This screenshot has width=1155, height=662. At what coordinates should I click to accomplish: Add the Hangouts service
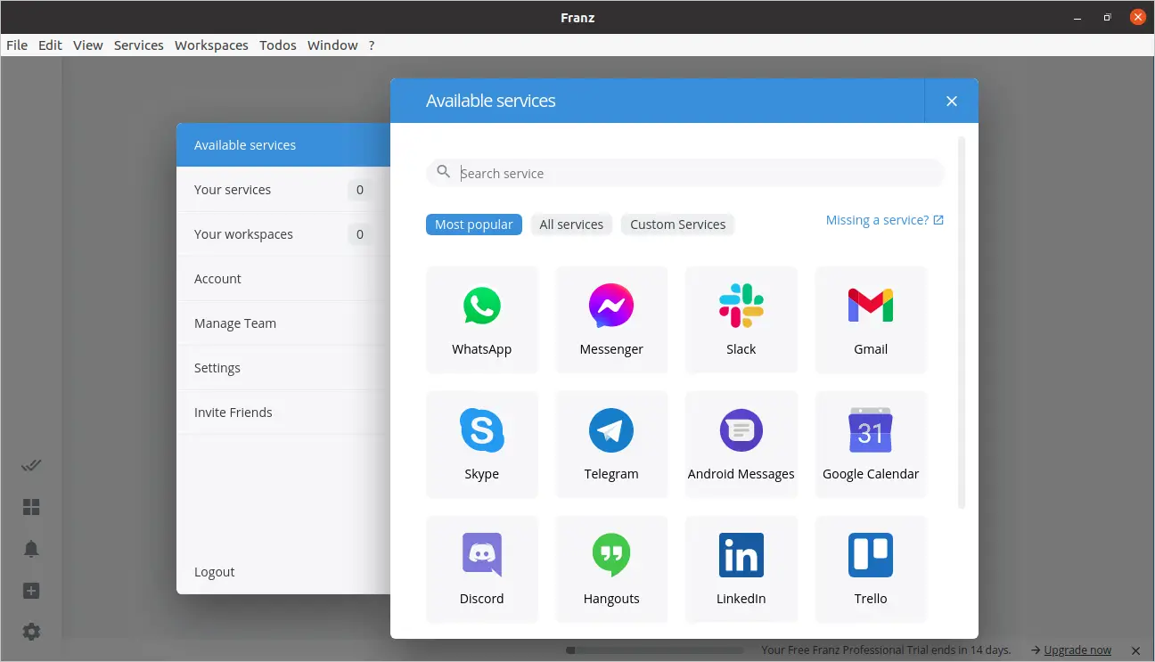tap(611, 569)
